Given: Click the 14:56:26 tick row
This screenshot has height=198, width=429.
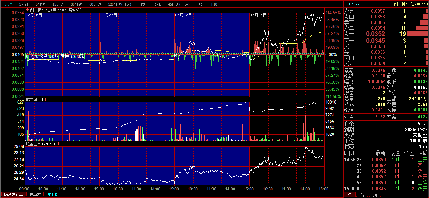Looking at the screenshot, I should pos(386,160).
